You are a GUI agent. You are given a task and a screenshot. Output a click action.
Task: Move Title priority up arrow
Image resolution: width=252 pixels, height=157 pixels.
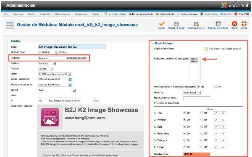coord(216,113)
